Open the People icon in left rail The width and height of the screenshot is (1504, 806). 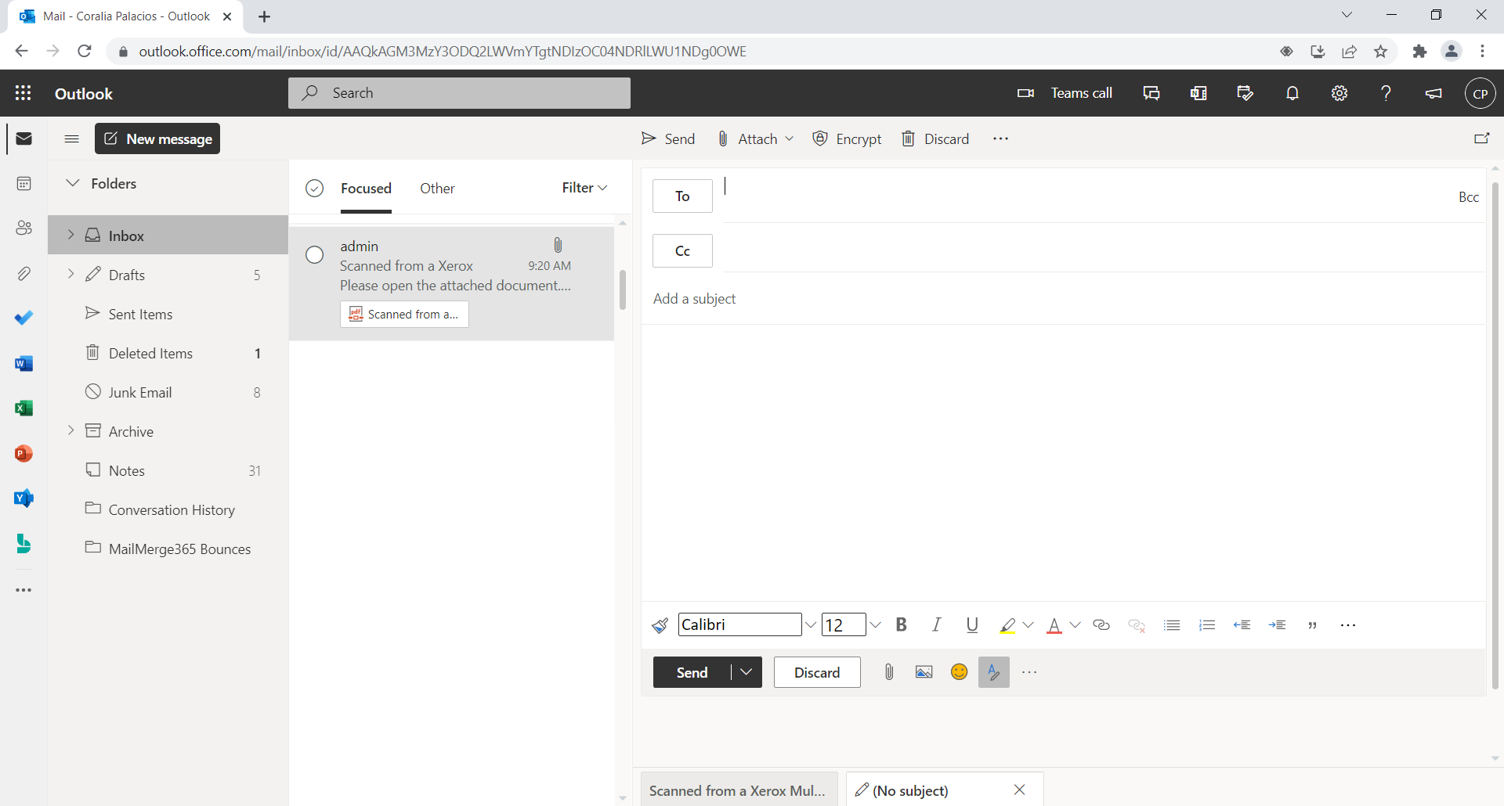coord(23,228)
